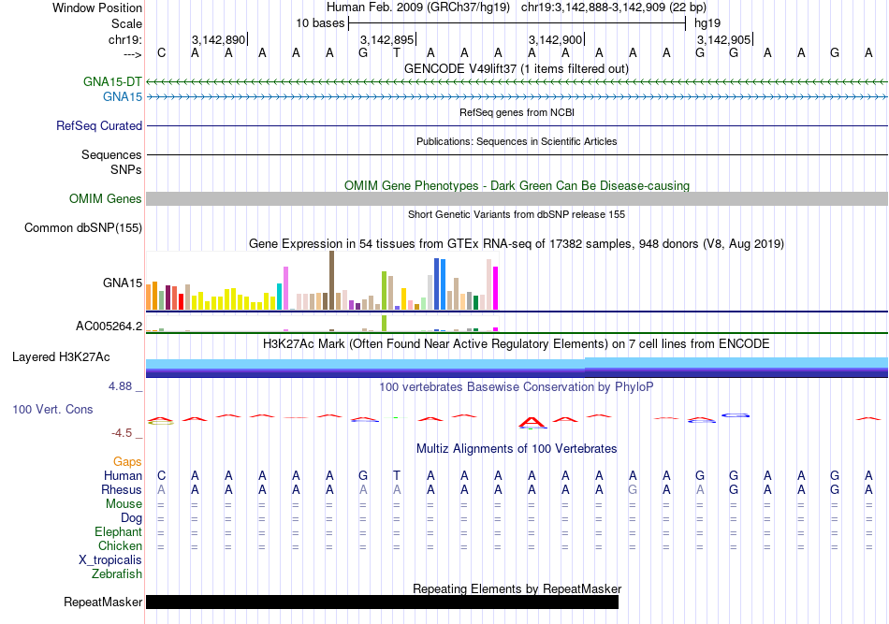
Task: Select the Elephant alignment row label
Action: click(118, 532)
